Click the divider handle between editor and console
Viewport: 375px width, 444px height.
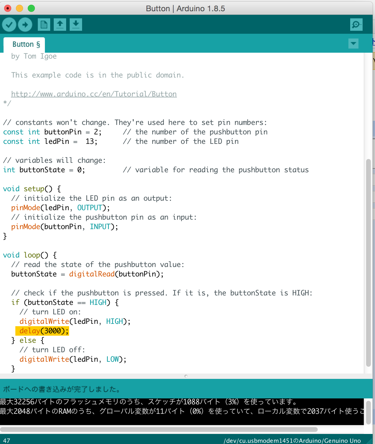tap(186, 376)
